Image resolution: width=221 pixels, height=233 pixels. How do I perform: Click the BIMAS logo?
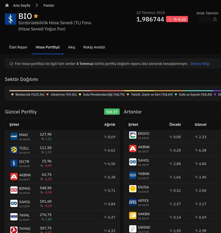click(14, 190)
